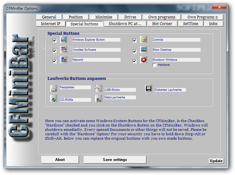The width and height of the screenshot is (235, 175).
Task: Click the CFMiniBar Options title text
Action: click(22, 8)
